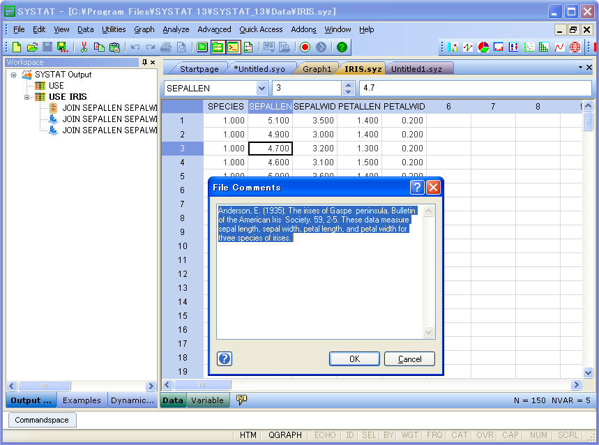Open the Data menu
Viewport: 599px width, 445px height.
(86, 29)
